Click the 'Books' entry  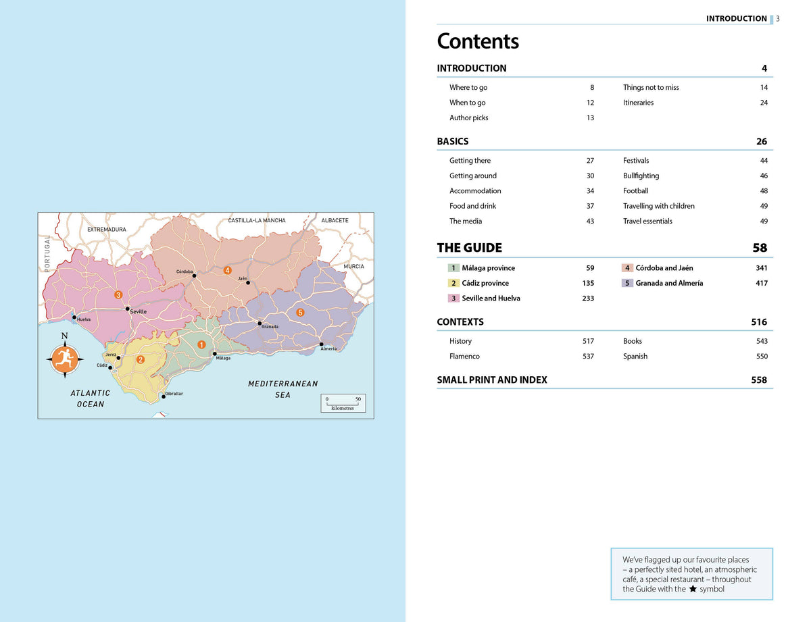pos(633,341)
